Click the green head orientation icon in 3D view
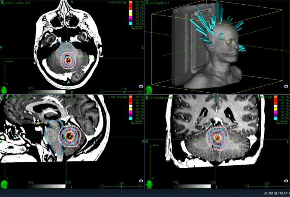The width and height of the screenshot is (290, 197). click(149, 90)
